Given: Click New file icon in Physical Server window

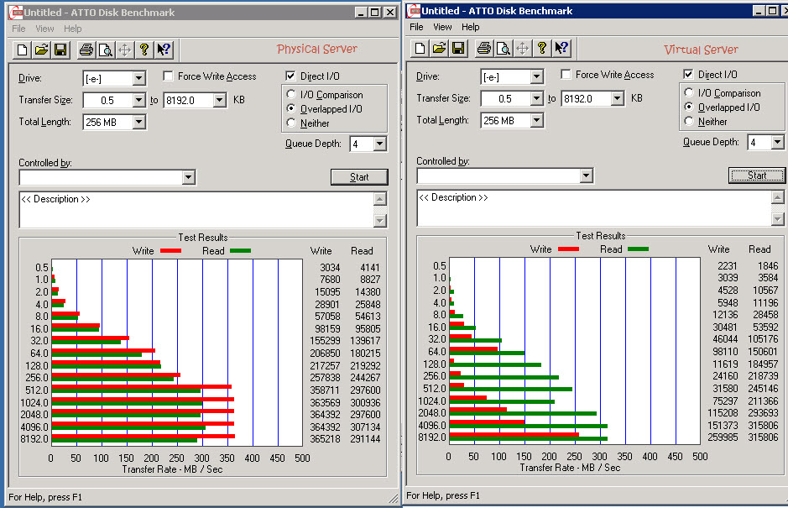Looking at the screenshot, I should pos(22,50).
